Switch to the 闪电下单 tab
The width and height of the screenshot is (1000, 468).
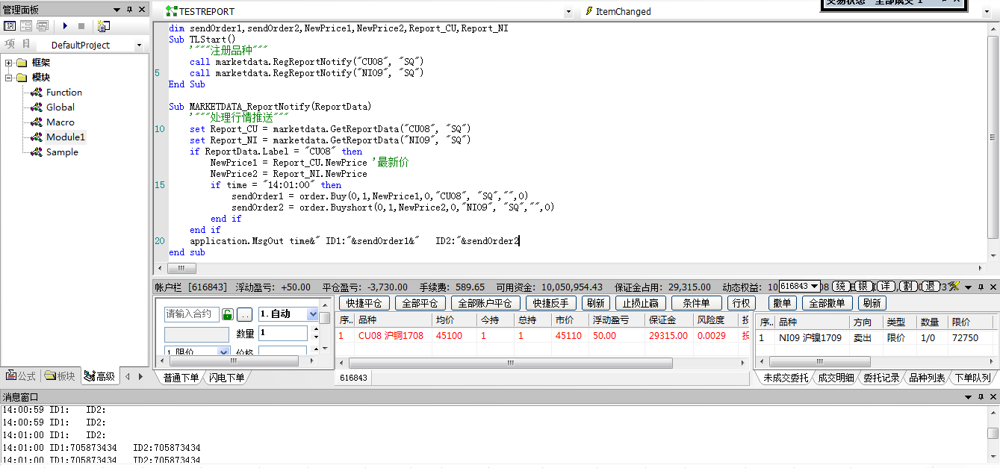[227, 378]
